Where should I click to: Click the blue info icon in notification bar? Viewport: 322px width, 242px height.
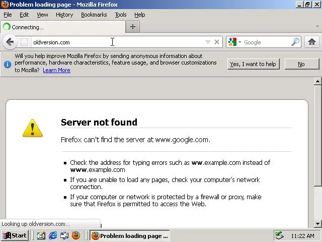tap(8, 65)
